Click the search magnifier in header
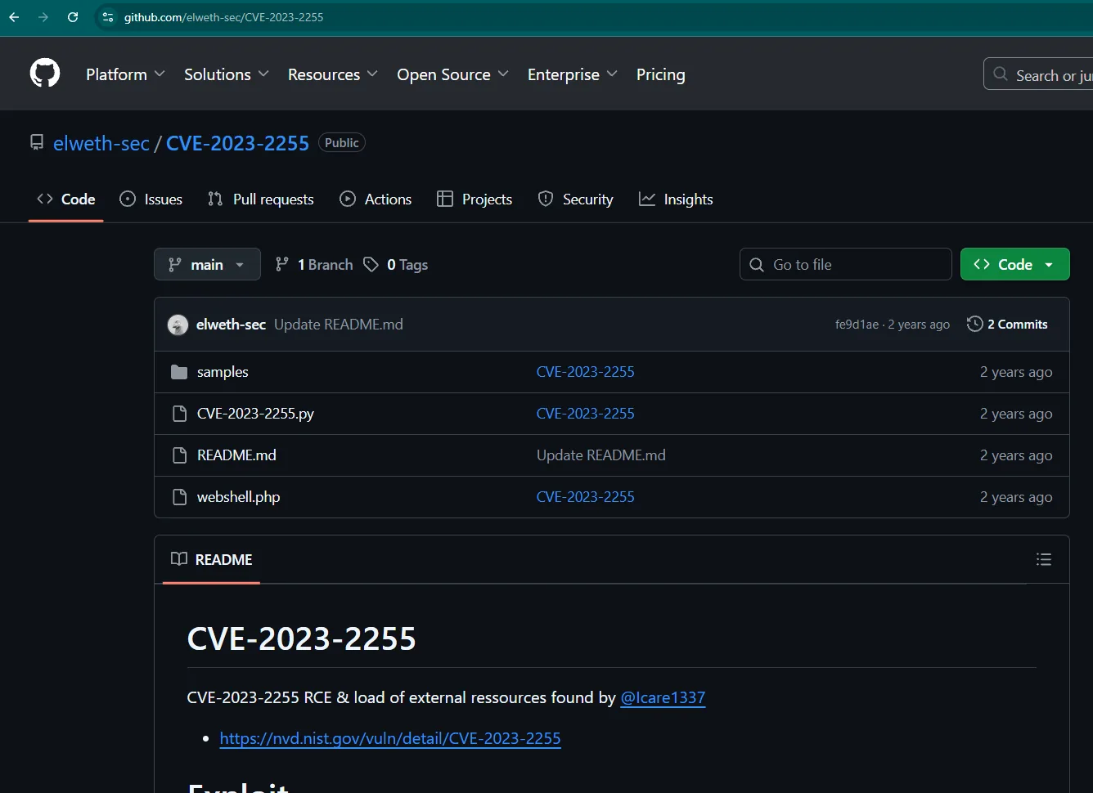 (1000, 74)
